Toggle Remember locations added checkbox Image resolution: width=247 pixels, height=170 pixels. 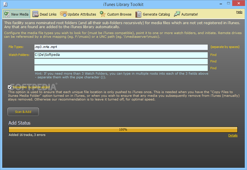[x=10, y=87]
